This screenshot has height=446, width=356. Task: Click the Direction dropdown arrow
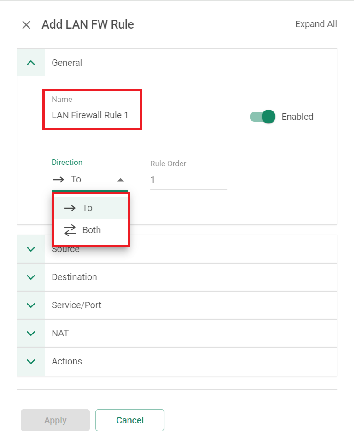(121, 180)
